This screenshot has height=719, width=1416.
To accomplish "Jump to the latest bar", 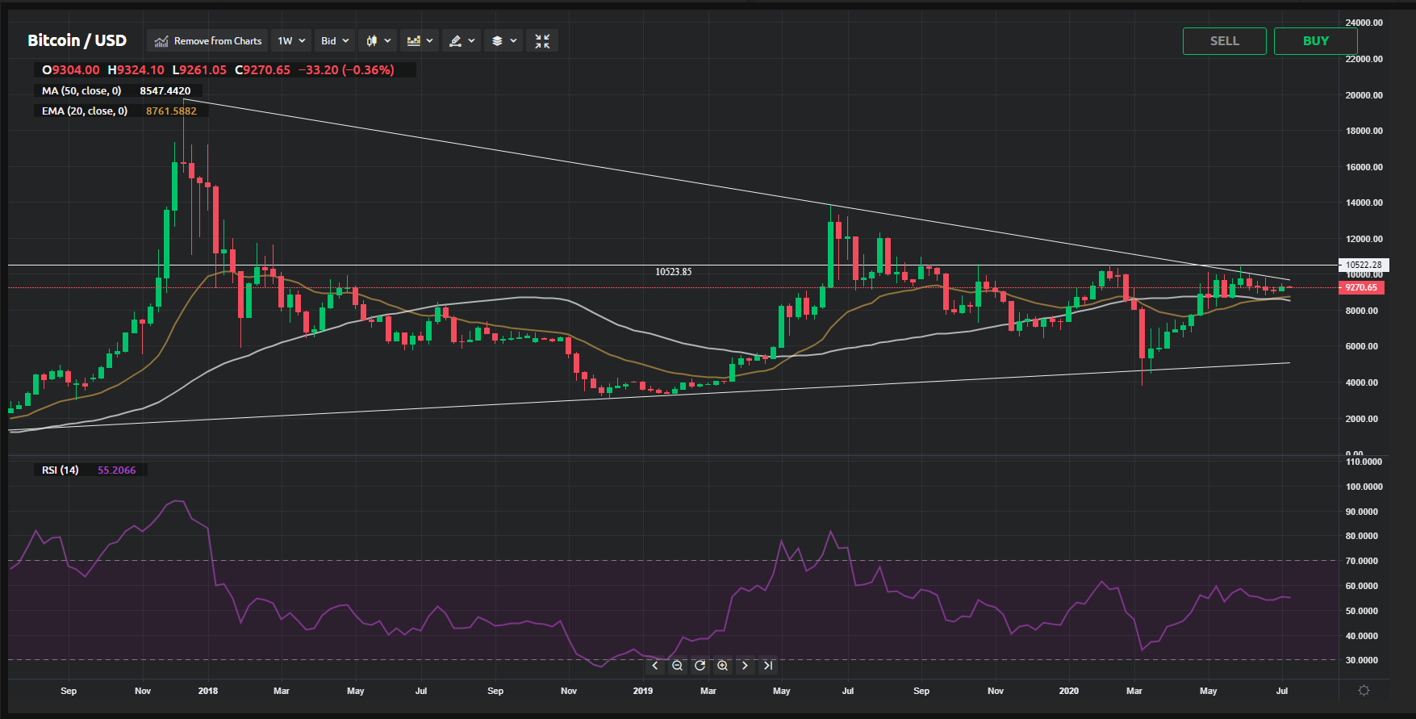I will [767, 666].
